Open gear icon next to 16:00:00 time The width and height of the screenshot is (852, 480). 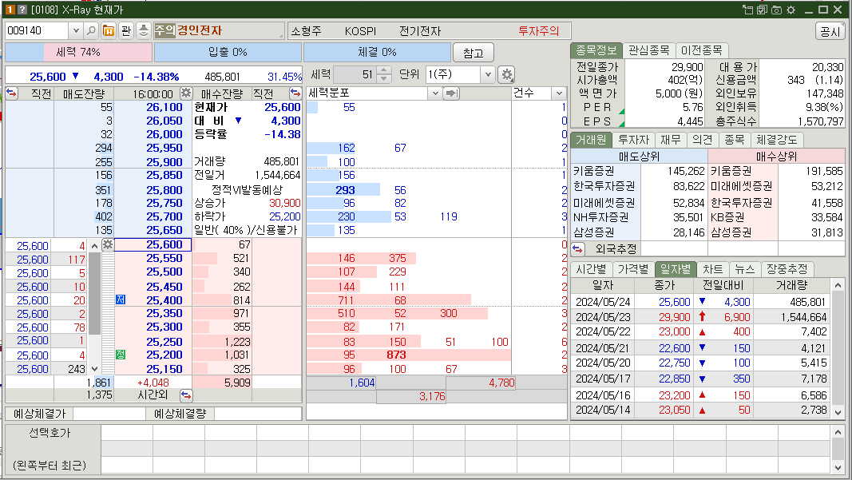[x=186, y=93]
